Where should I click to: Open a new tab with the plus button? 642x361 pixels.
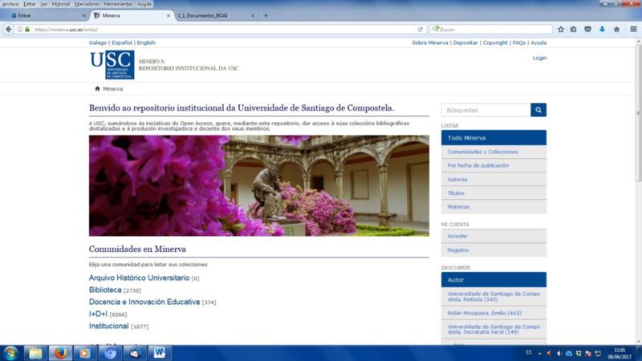[266, 15]
